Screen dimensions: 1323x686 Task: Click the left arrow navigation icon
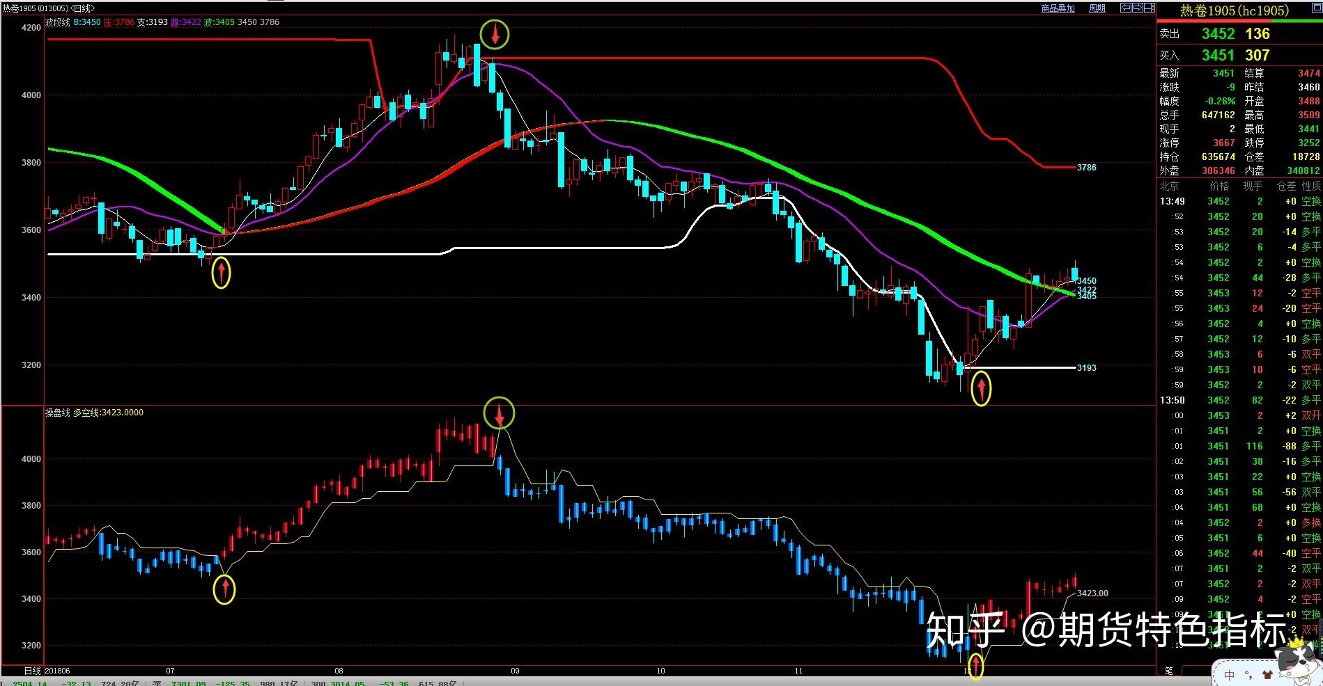pyautogui.click(x=1126, y=8)
